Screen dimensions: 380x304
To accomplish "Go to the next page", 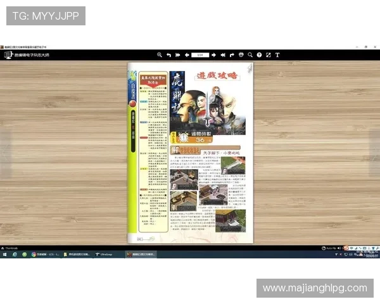I will (214, 55).
